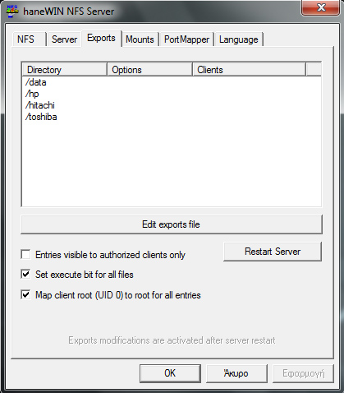Confirm with the OK button
The width and height of the screenshot is (344, 393).
coord(170,373)
